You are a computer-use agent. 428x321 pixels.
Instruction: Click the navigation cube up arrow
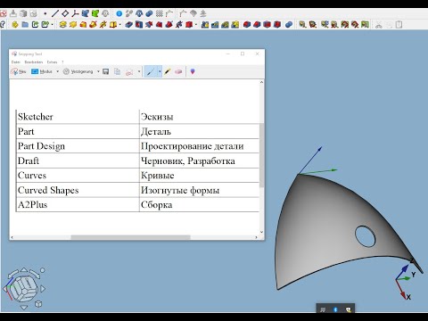tap(24, 270)
